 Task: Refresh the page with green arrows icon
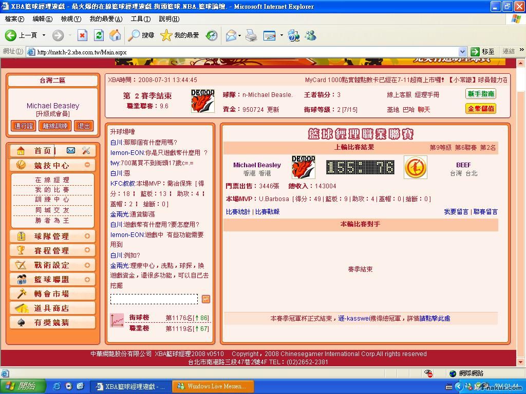click(99, 35)
